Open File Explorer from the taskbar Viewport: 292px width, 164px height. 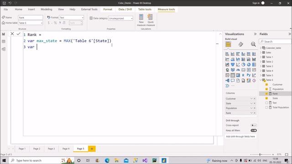click(117, 160)
